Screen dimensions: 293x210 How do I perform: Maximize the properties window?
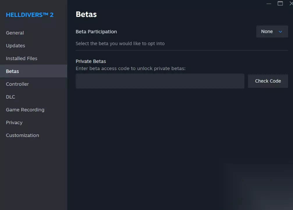[280, 3]
